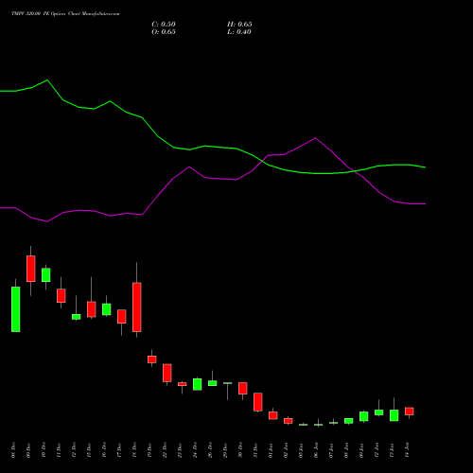The width and height of the screenshot is (473, 473).
Task: Click the low value L: 0.40
Action: [x=239, y=32]
